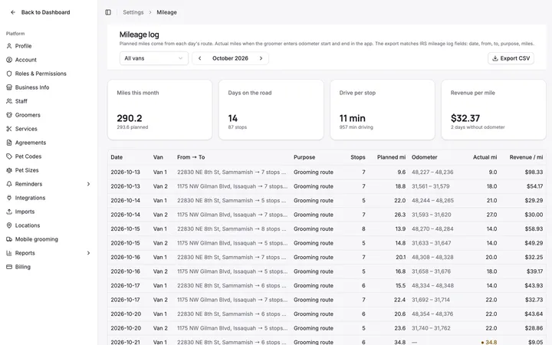Screen dimensions: 552x345
Task: Click the back arrow icon beside Back to Dashboard
Action: tap(13, 12)
